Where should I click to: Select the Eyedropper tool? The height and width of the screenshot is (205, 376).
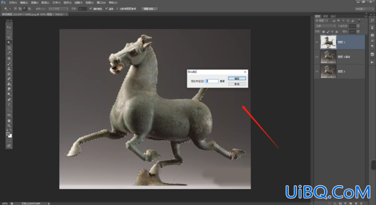[9, 53]
